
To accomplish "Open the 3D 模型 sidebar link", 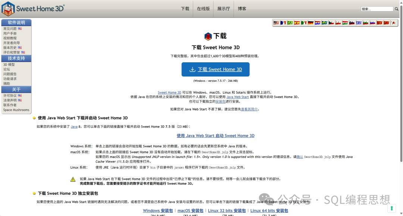I will 9,65.
